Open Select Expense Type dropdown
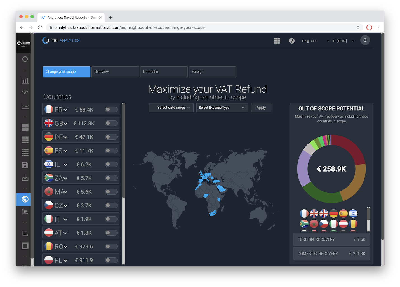Image resolution: width=400 pixels, height=287 pixels. [222, 108]
